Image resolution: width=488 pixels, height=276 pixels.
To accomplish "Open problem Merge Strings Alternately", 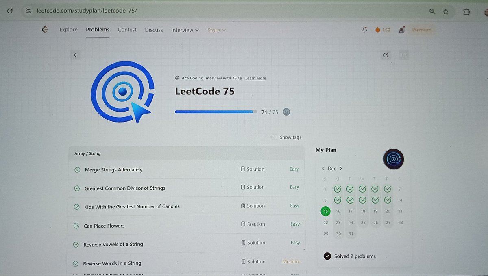I will [113, 170].
